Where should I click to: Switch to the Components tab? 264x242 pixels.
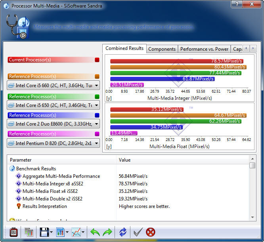[162, 49]
